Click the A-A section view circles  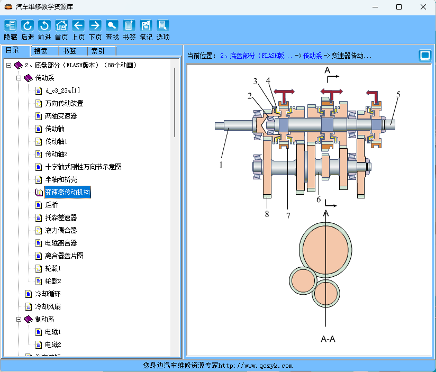(x=321, y=266)
